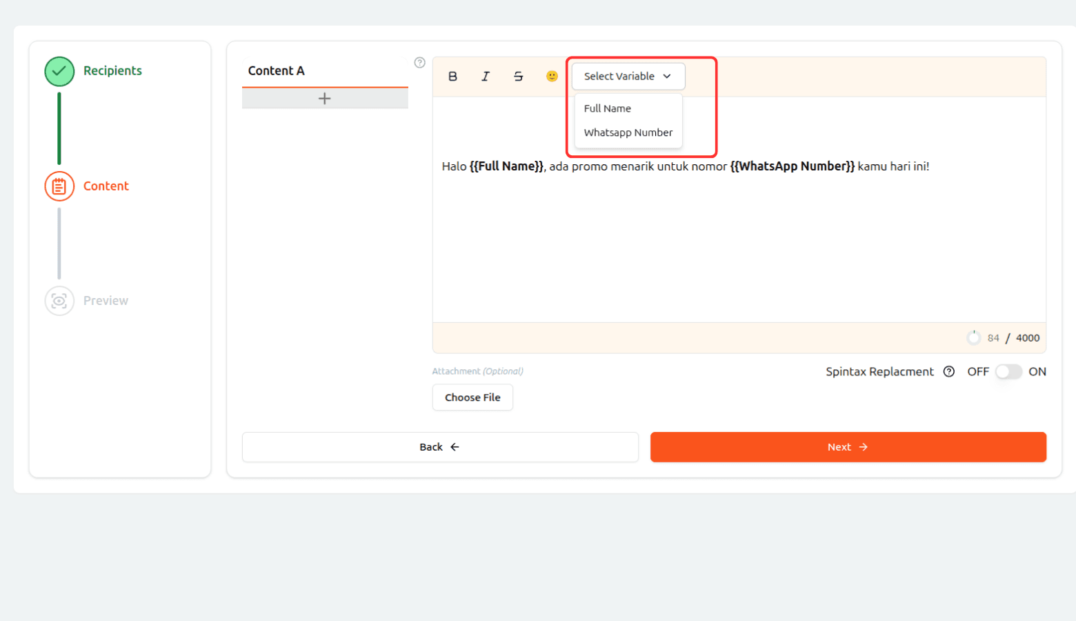The image size is (1076, 621).
Task: Apply strikethrough formatting to text
Action: 518,77
